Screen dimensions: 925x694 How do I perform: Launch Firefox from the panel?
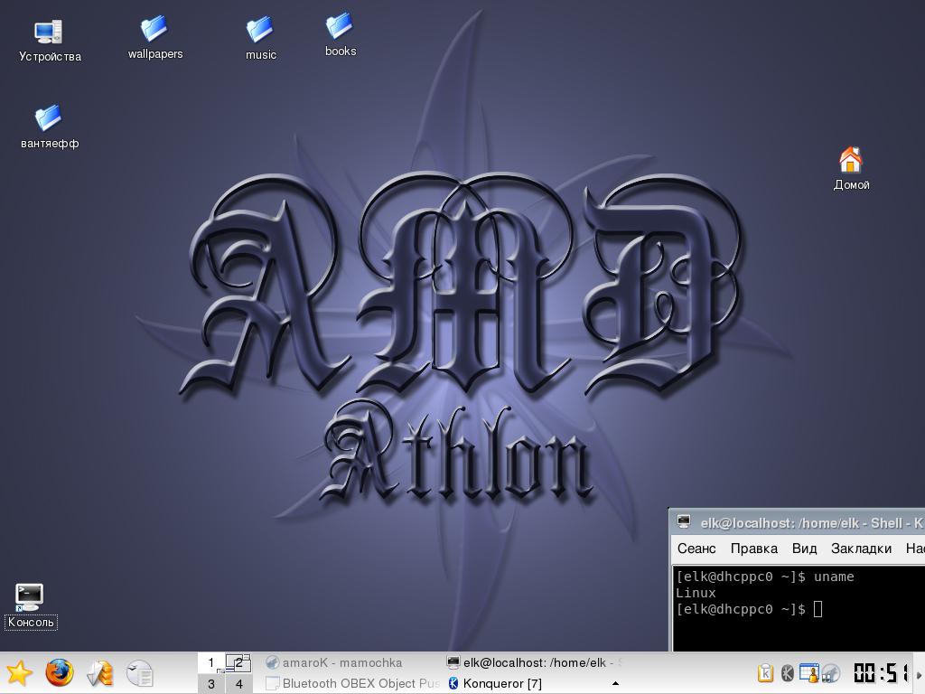pos(60,673)
